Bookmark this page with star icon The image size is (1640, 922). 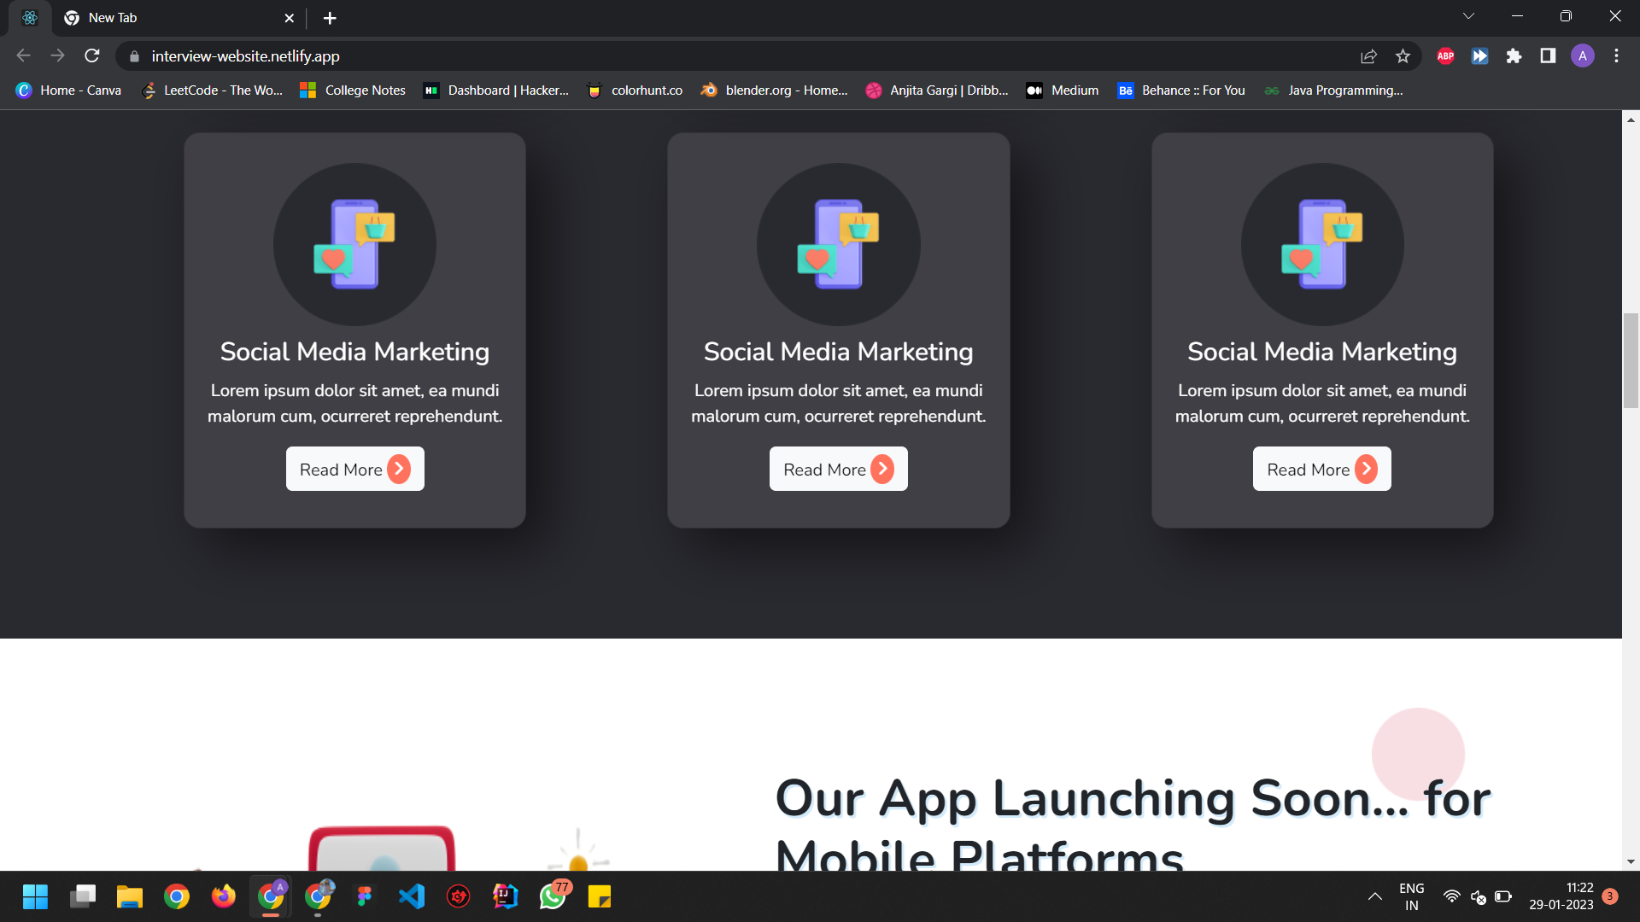coord(1403,56)
